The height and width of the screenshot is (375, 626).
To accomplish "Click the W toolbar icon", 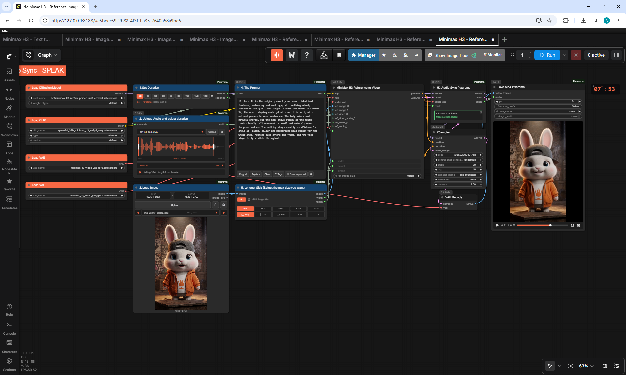I will point(292,55).
